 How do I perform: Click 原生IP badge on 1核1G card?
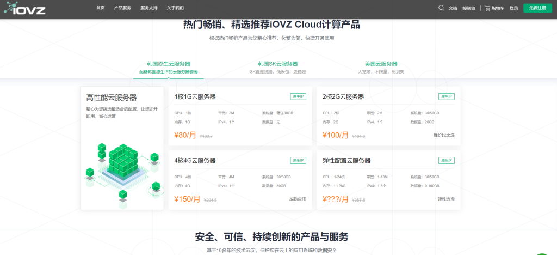click(x=298, y=97)
